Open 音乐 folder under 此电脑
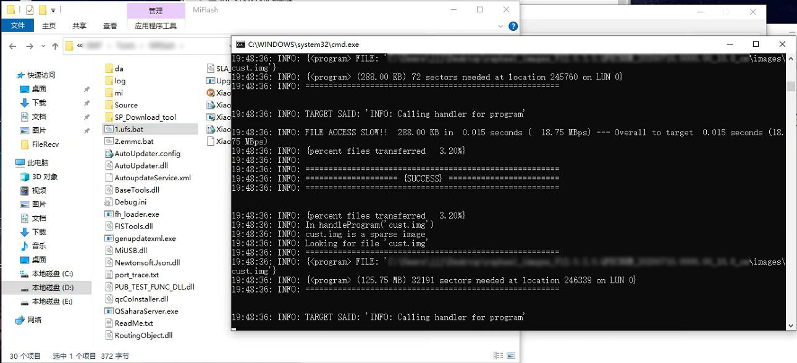 (x=39, y=246)
